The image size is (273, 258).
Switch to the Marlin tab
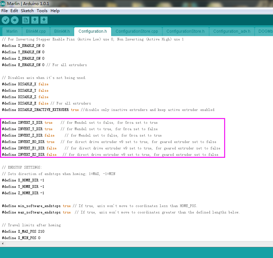tap(12, 31)
